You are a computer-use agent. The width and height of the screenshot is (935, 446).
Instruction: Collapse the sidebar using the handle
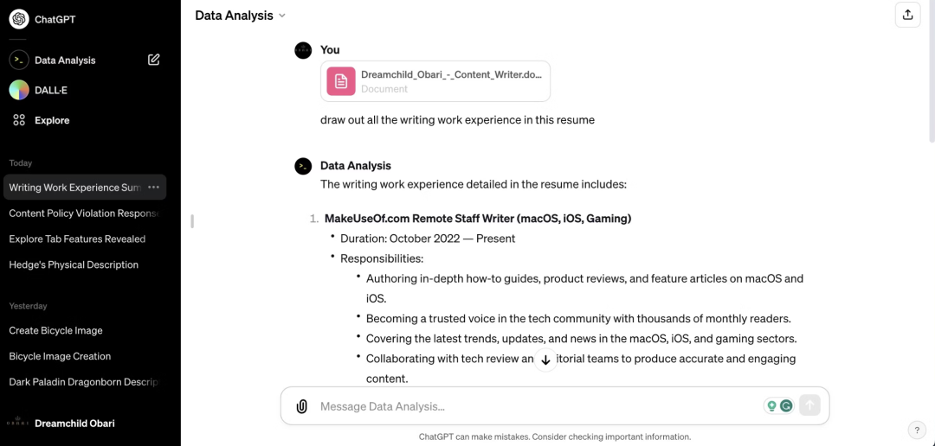[x=192, y=222]
